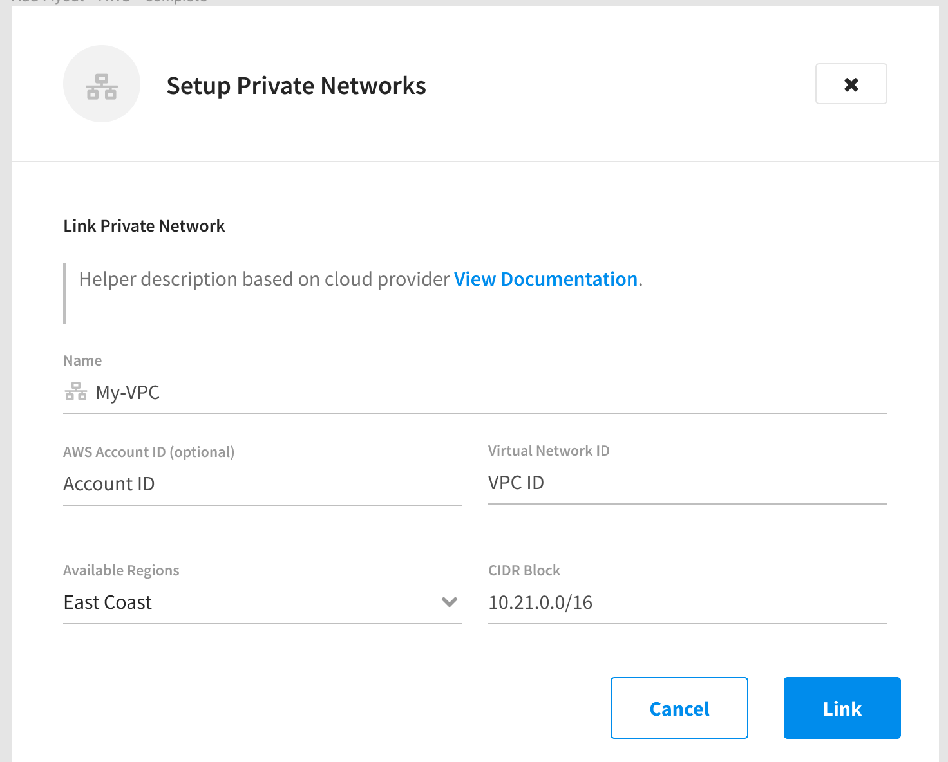Screen dimensions: 948x762
Task: Click the helper description text
Action: click(264, 279)
